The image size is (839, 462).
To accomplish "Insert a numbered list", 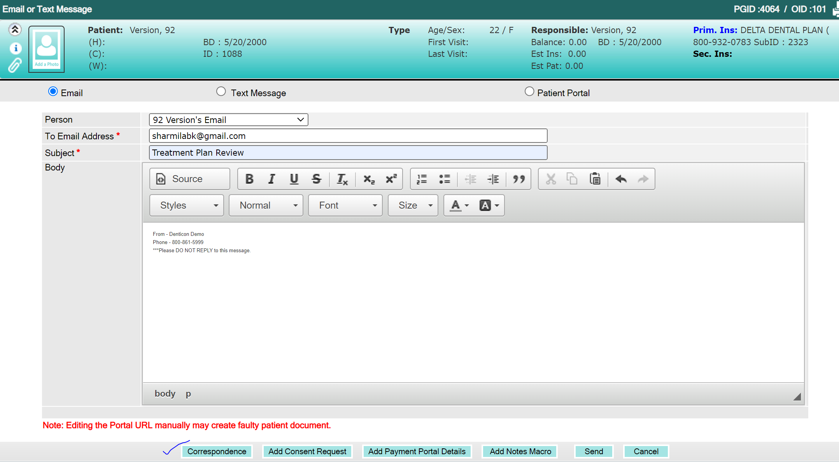I will point(422,179).
